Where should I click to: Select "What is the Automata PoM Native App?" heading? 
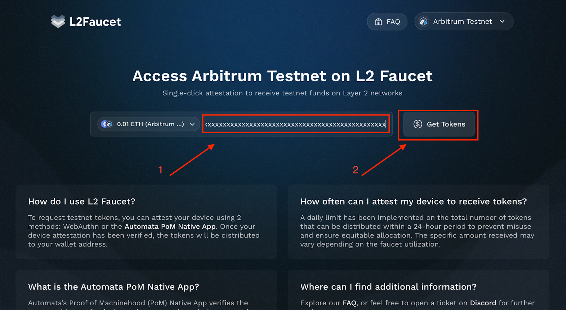(114, 287)
